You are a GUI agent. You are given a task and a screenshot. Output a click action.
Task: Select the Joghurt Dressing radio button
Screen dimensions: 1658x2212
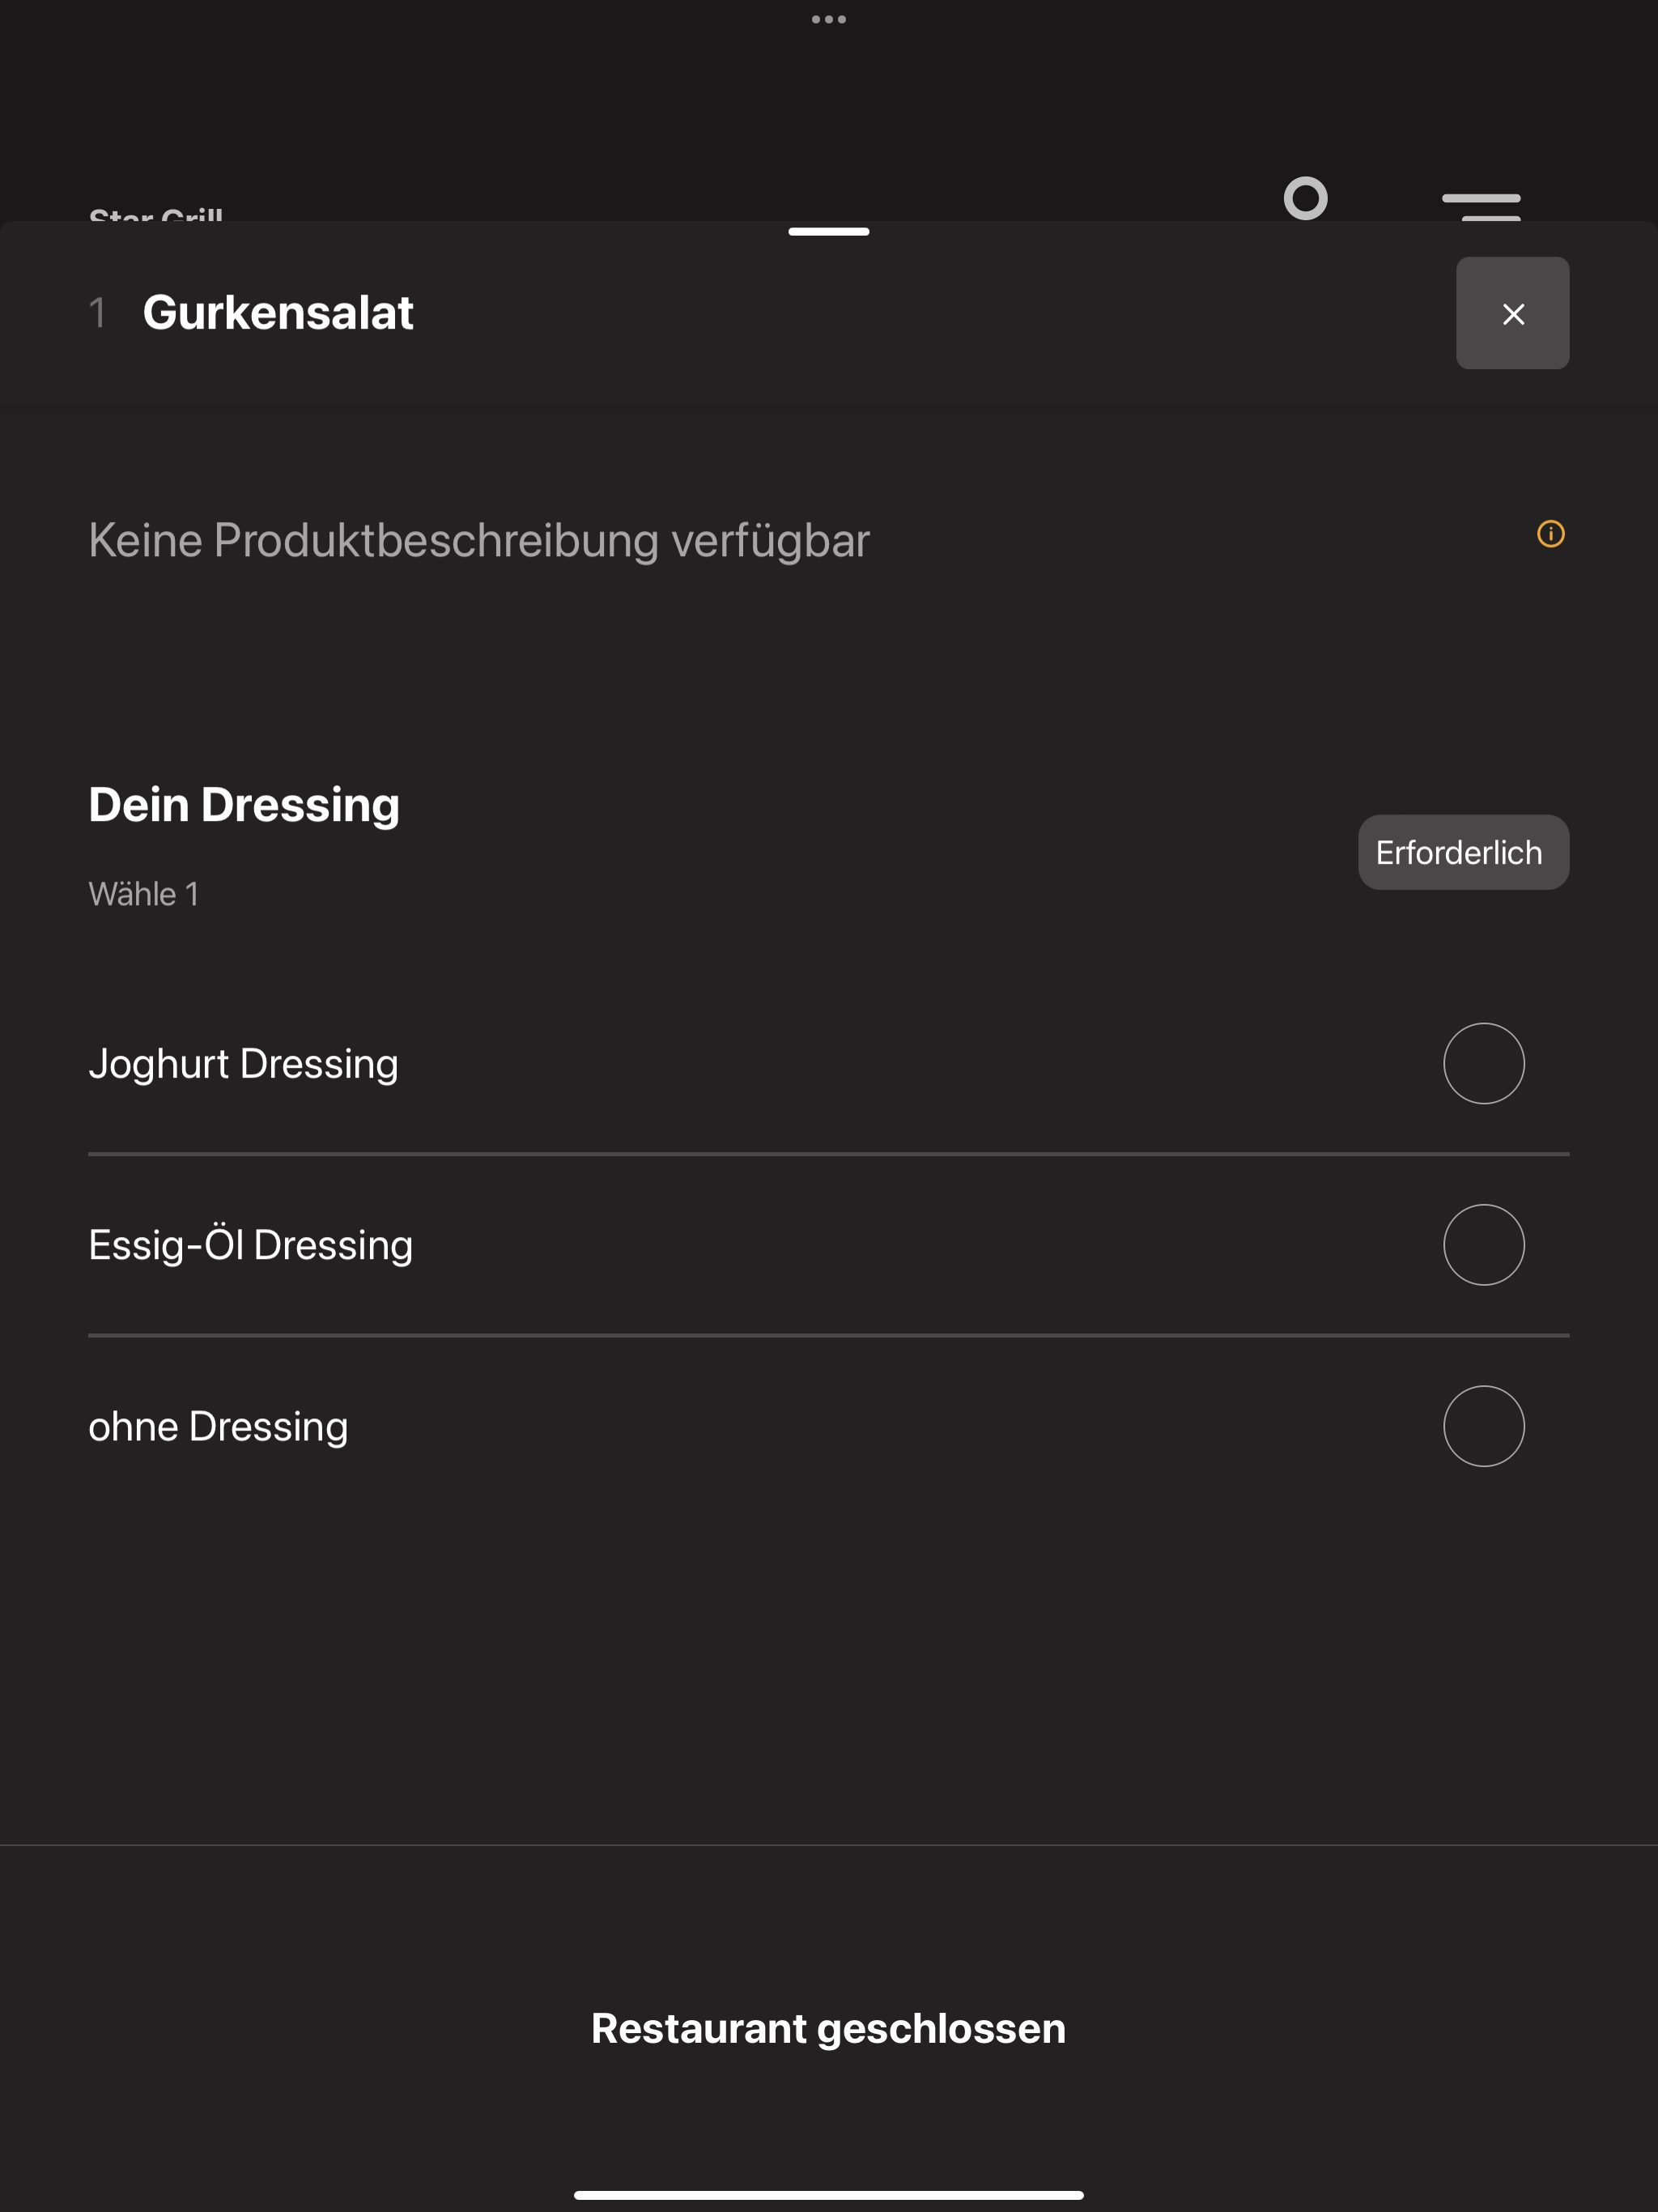click(x=1483, y=1063)
